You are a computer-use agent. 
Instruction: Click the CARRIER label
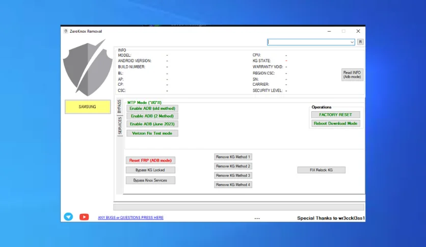point(261,84)
